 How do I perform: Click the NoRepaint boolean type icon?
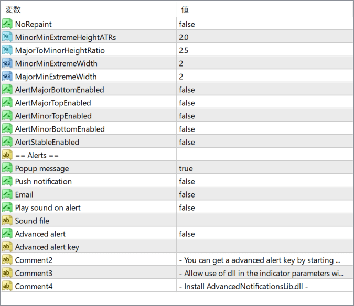(7, 24)
